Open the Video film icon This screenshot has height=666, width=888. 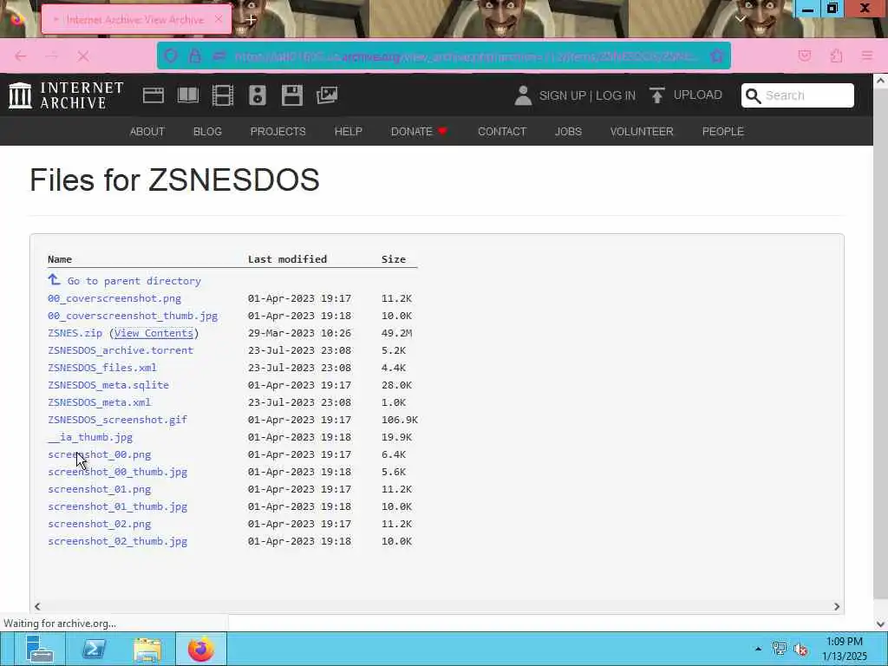(223, 95)
